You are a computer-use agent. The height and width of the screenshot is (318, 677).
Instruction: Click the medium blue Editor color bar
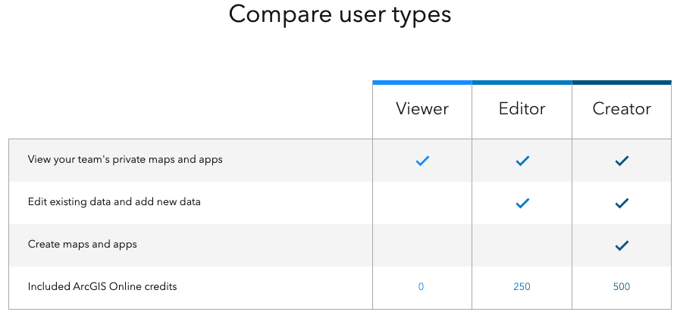522,82
